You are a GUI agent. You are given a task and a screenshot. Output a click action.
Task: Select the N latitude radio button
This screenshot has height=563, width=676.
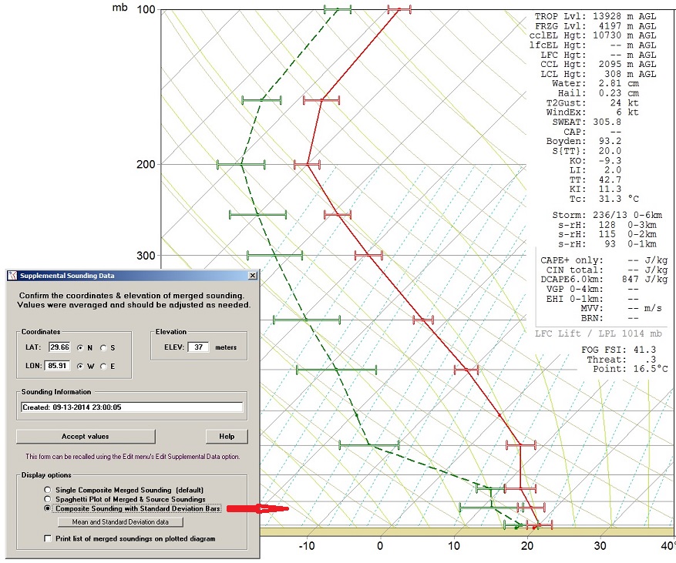point(80,347)
